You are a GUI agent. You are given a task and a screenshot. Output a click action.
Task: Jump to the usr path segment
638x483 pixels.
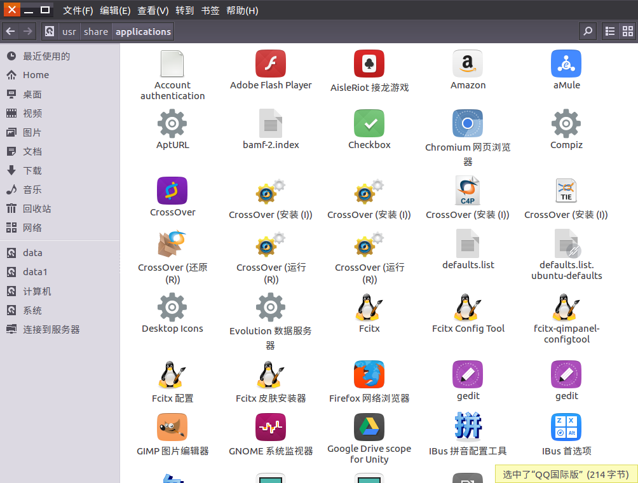[69, 31]
